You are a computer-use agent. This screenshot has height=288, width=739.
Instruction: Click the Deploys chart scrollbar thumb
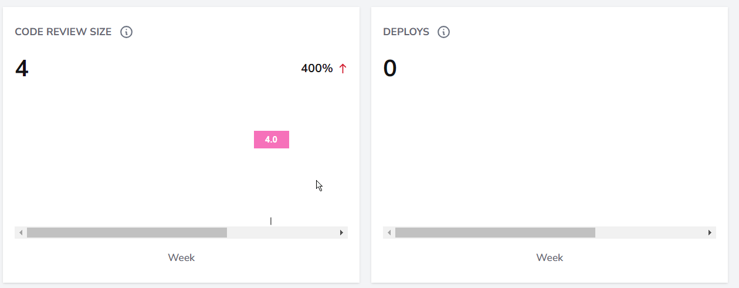tap(495, 233)
